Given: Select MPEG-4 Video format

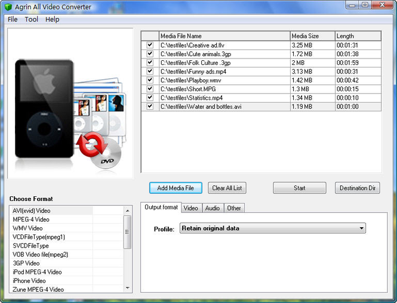Looking at the screenshot, I should pyautogui.click(x=66, y=219).
